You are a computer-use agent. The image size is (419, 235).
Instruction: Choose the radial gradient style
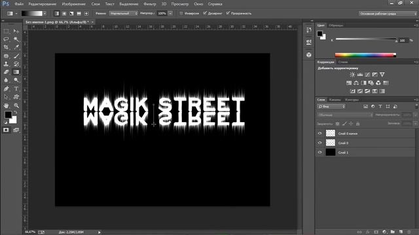coord(64,13)
